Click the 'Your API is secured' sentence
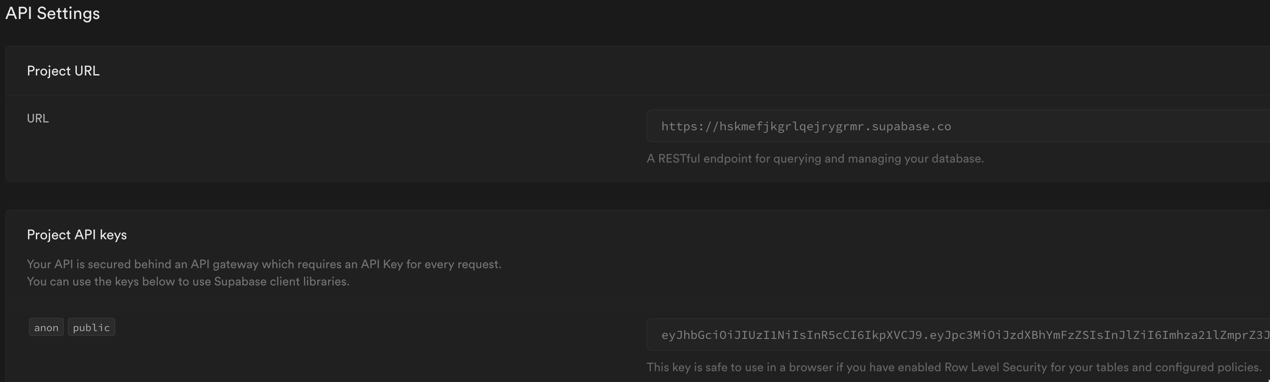 pos(264,264)
